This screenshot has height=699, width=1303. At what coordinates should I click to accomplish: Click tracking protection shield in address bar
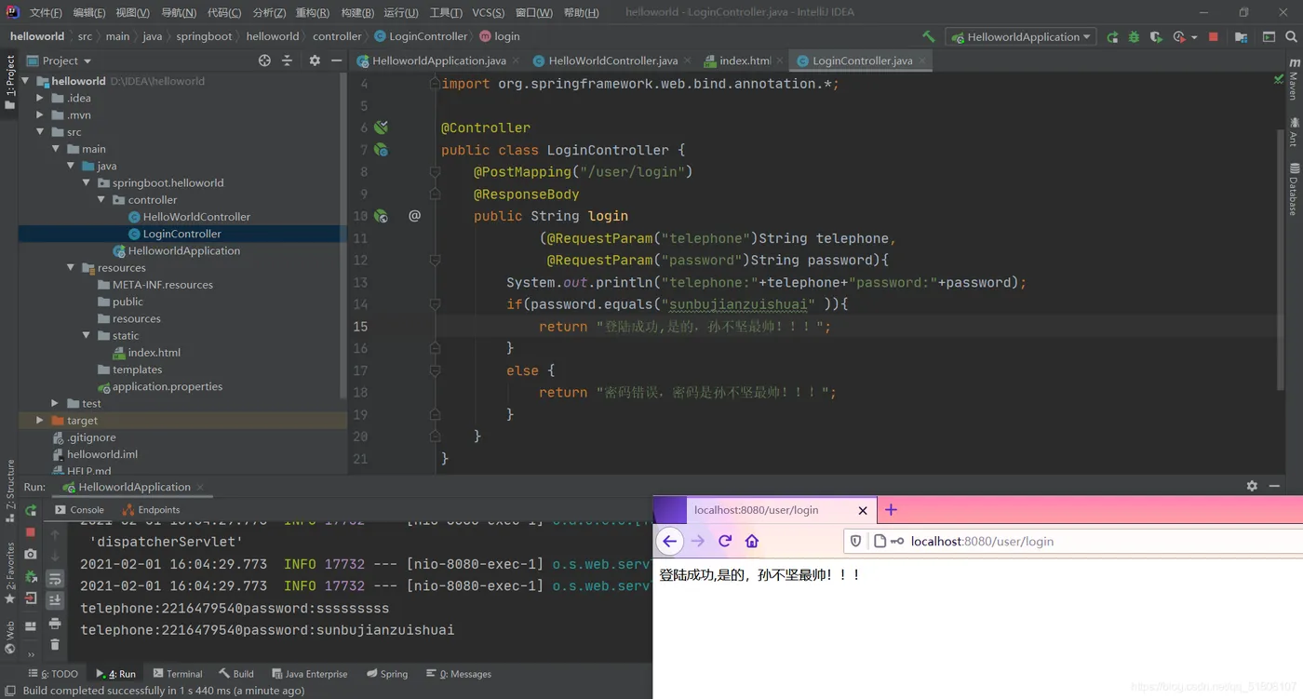pyautogui.click(x=856, y=541)
